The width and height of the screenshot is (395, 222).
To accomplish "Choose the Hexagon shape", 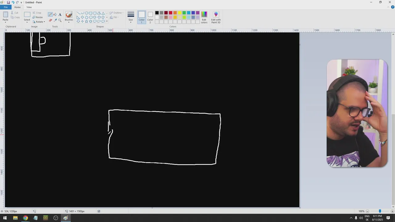I will [x=91, y=17].
